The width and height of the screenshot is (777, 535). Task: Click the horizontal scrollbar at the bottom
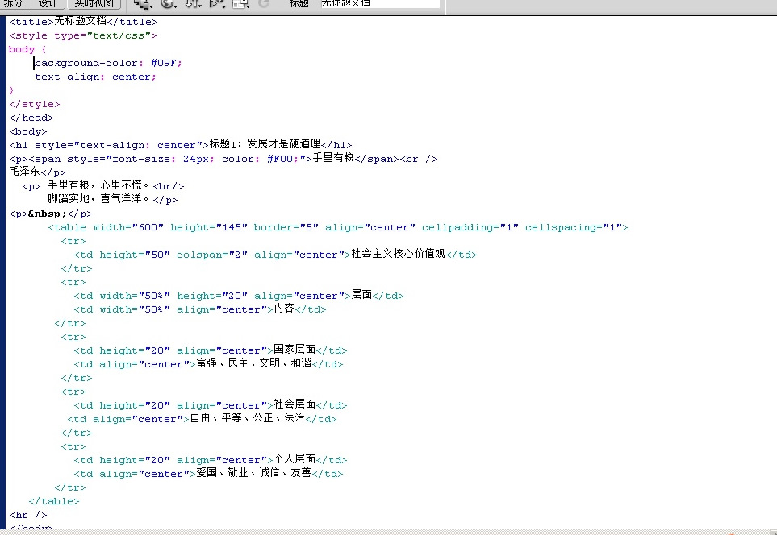pos(387,532)
